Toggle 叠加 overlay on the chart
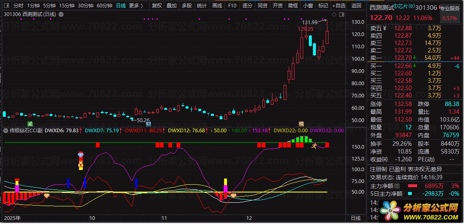 tap(171, 6)
